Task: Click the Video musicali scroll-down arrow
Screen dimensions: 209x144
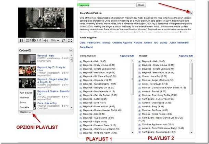Action: coord(133,133)
